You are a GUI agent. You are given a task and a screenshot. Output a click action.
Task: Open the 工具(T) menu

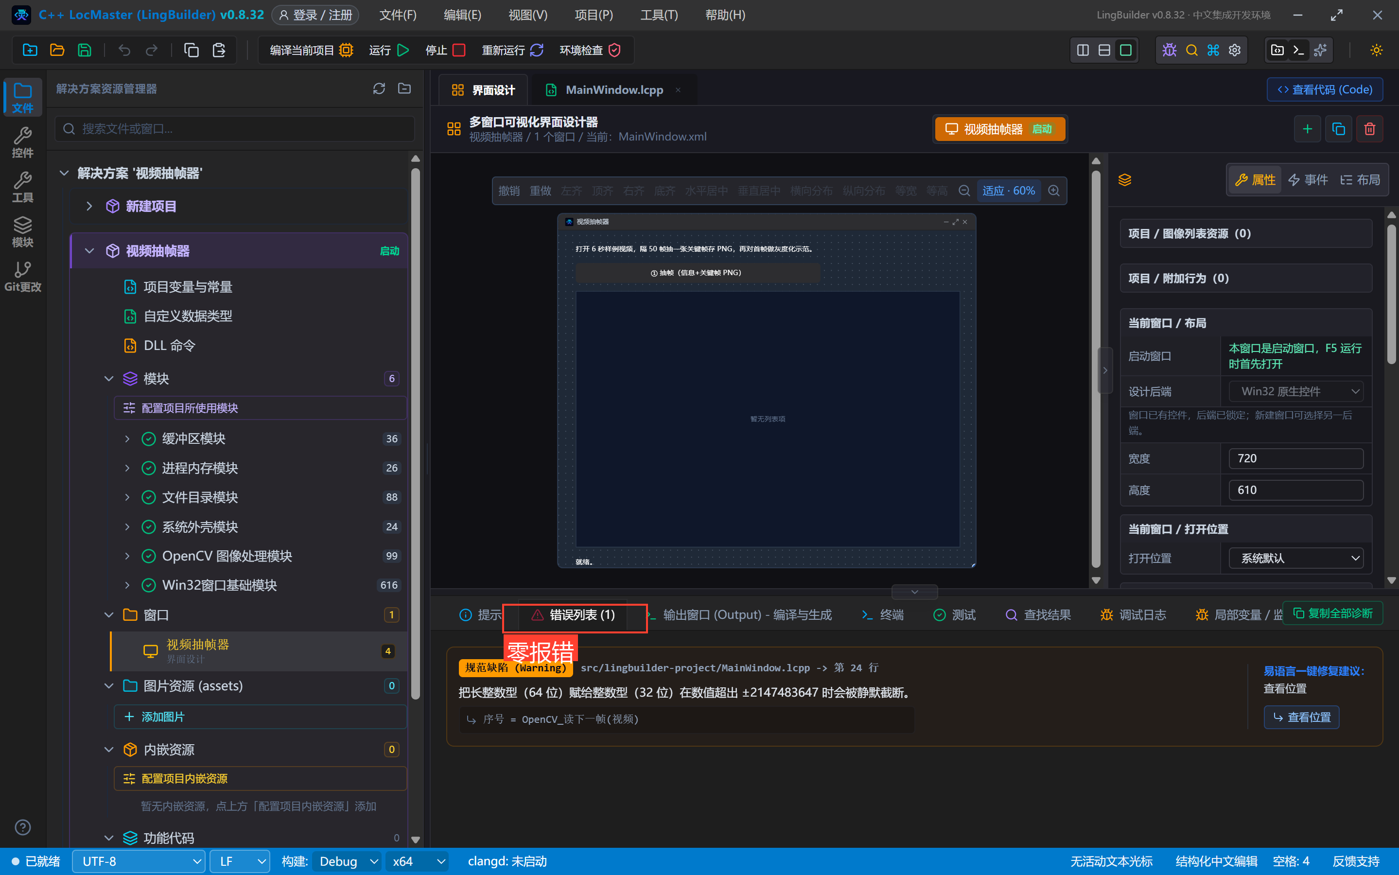click(659, 15)
